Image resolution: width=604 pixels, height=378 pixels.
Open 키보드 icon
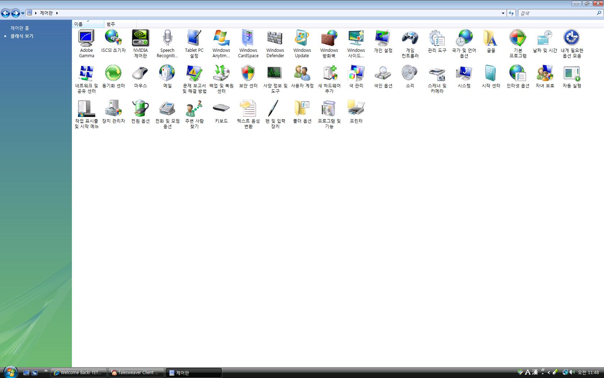click(221, 109)
